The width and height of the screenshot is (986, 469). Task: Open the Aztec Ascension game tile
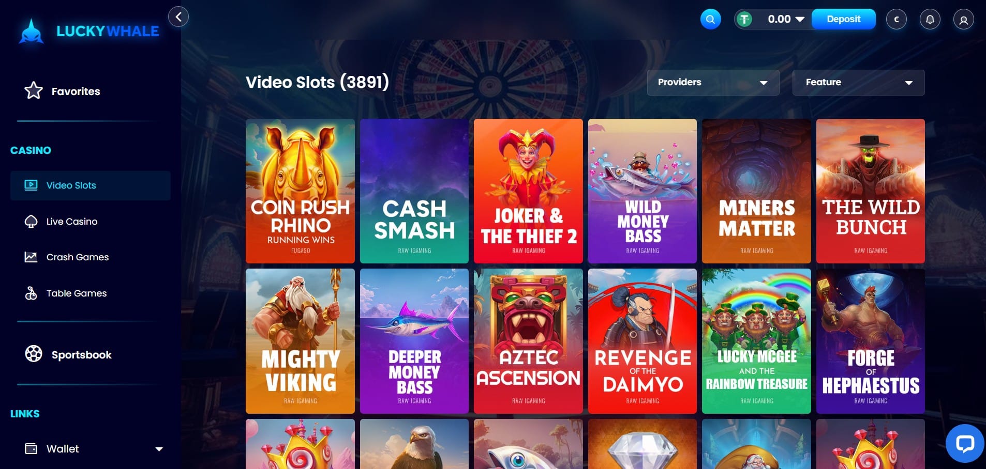click(x=528, y=341)
